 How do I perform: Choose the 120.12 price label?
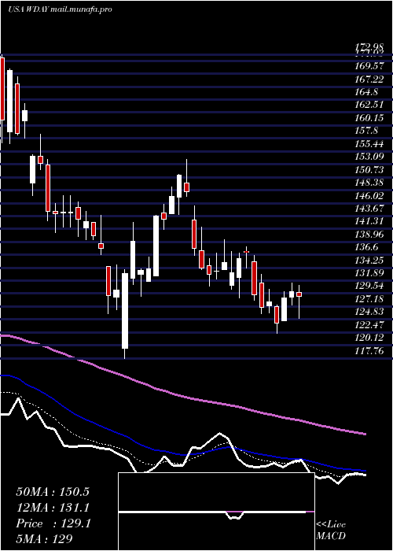(x=369, y=338)
